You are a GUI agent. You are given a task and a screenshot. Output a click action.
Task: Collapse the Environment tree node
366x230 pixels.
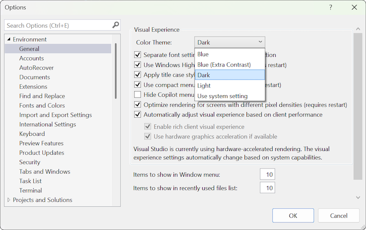click(x=9, y=39)
